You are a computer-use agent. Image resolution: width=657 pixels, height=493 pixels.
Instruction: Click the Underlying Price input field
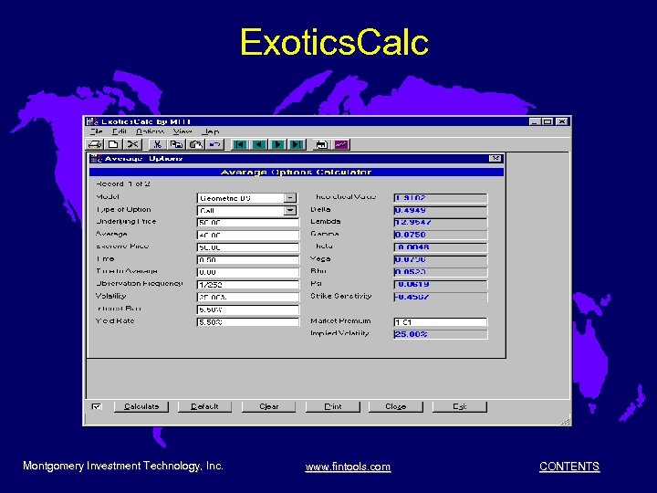(x=248, y=223)
